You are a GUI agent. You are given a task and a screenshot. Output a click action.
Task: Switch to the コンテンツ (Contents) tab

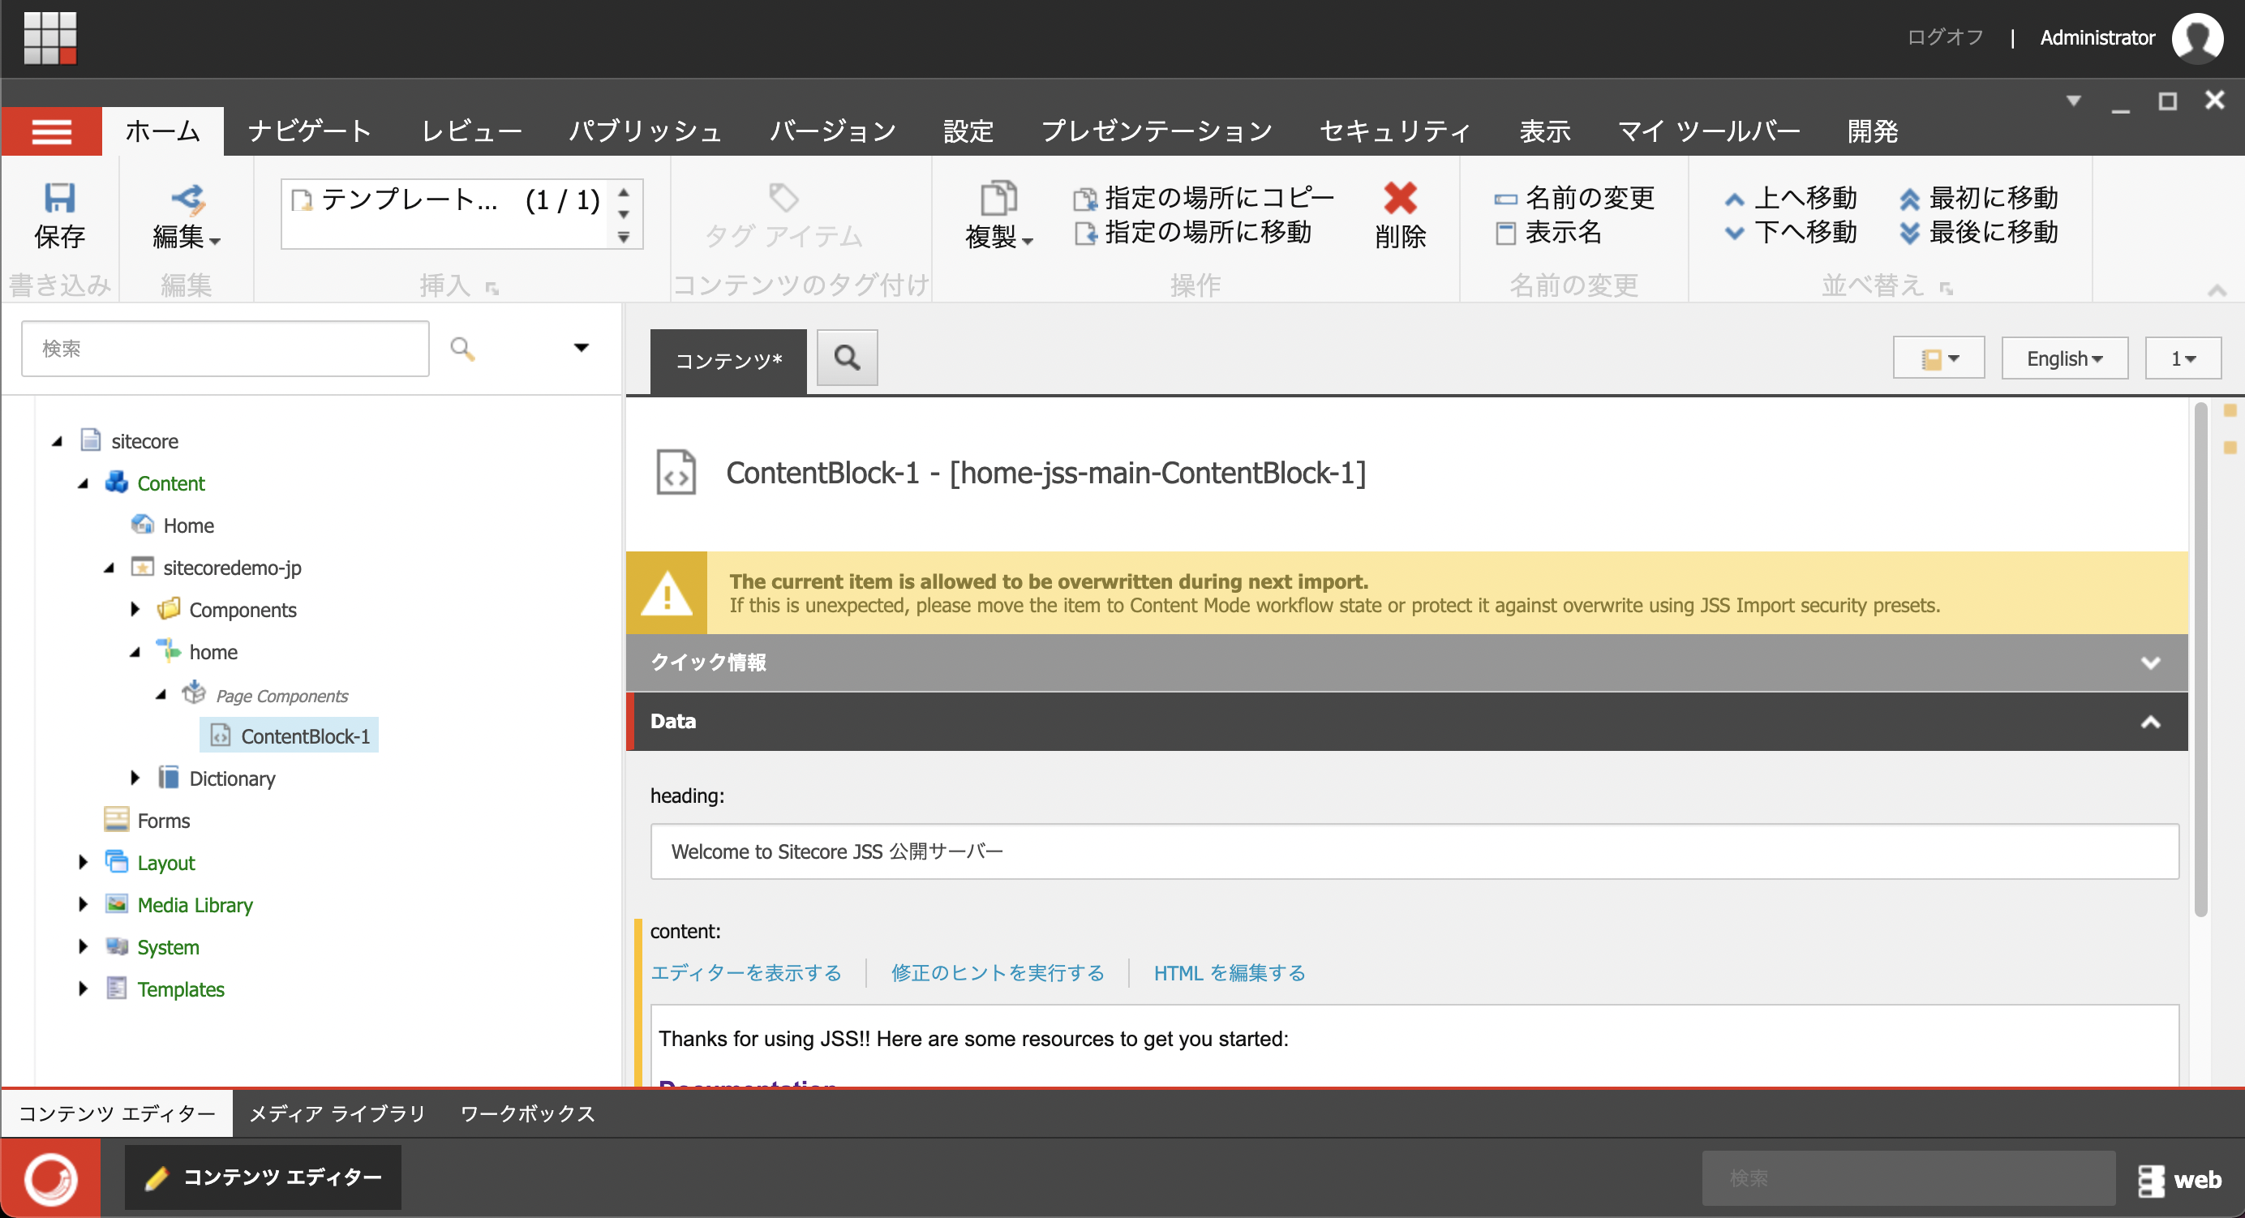pos(729,357)
